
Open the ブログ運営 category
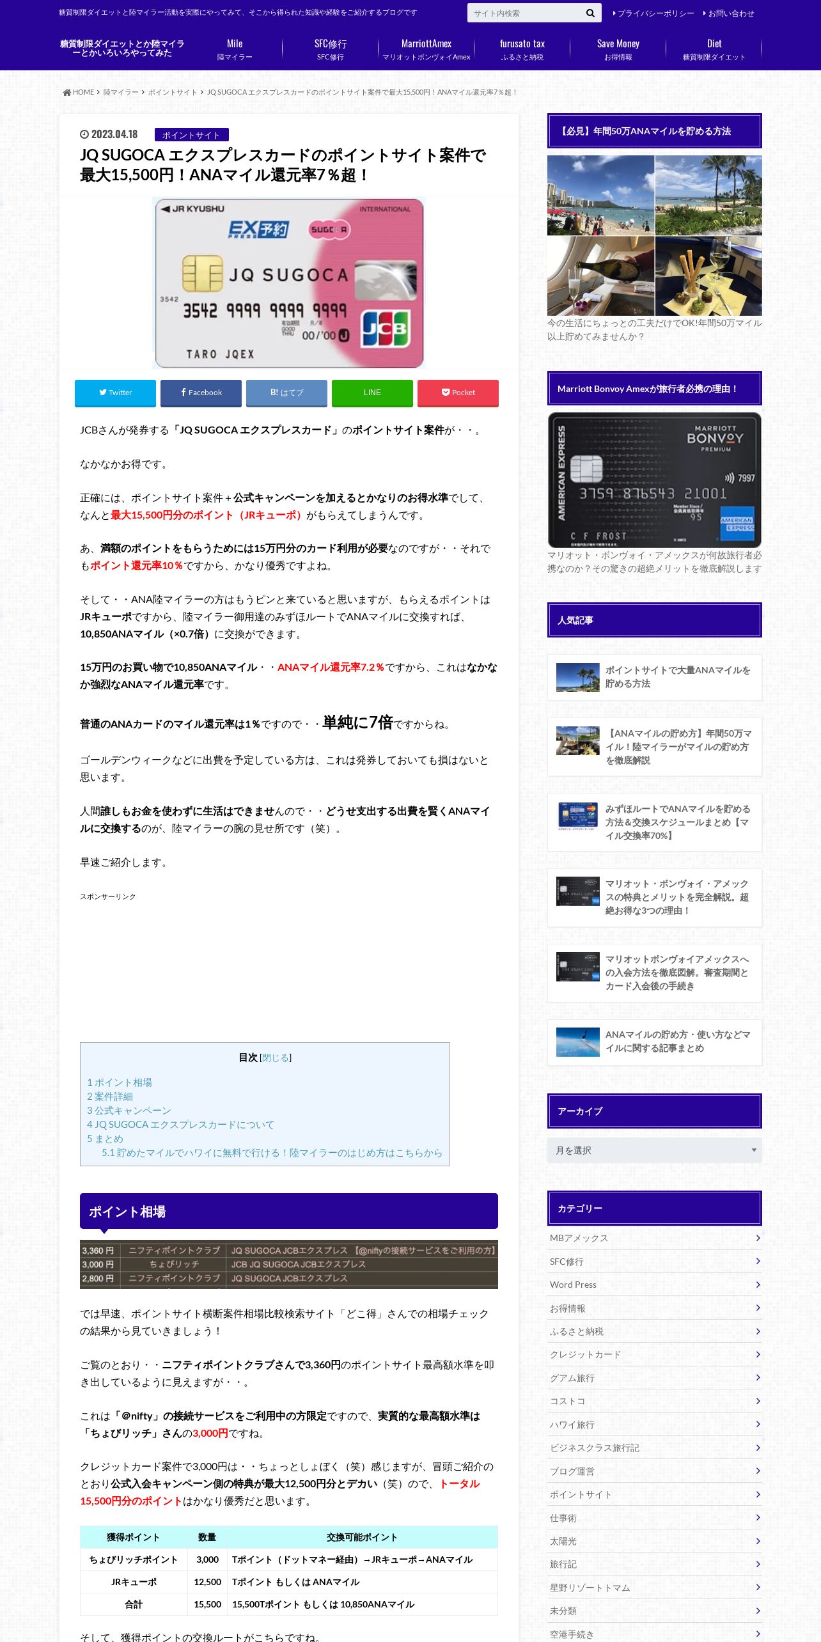654,1471
